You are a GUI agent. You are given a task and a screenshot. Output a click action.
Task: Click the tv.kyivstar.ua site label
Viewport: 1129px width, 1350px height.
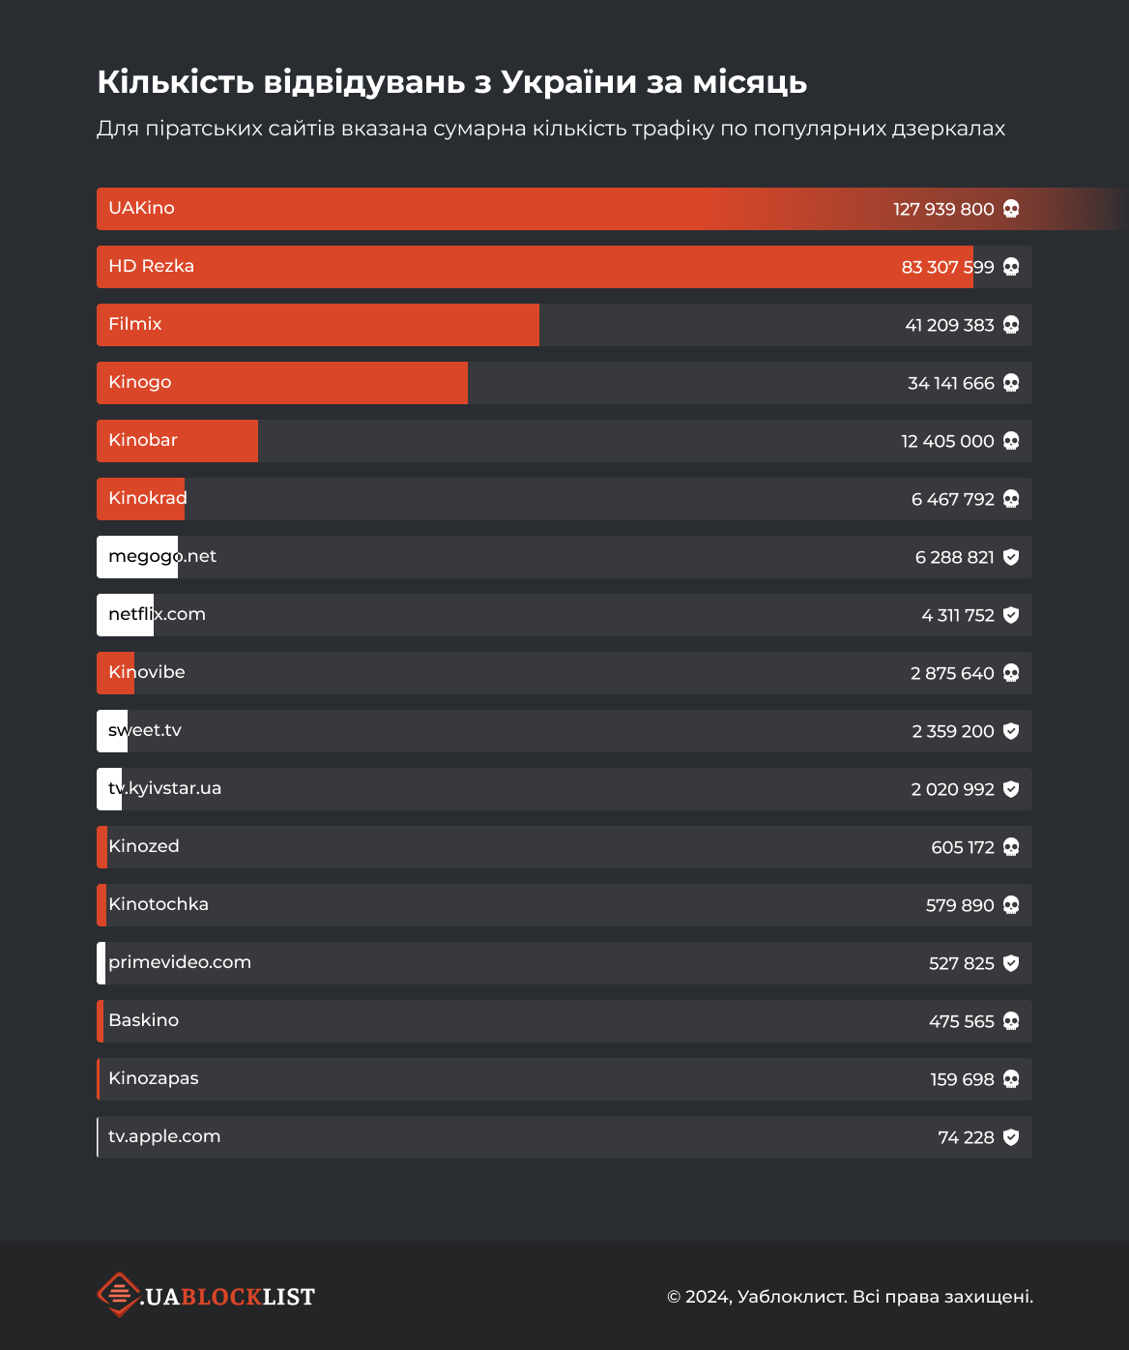pyautogui.click(x=165, y=788)
